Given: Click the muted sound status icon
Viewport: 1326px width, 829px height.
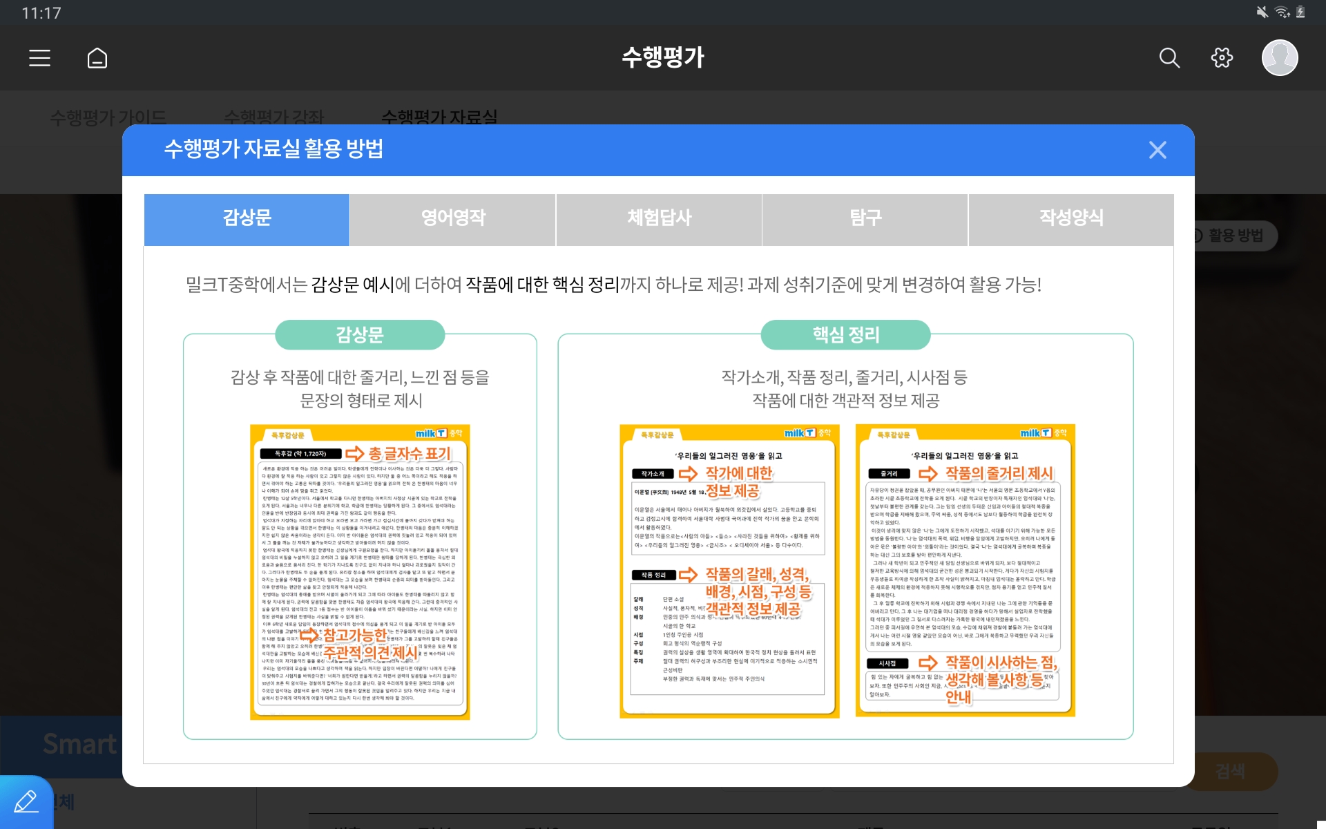Looking at the screenshot, I should (x=1262, y=12).
